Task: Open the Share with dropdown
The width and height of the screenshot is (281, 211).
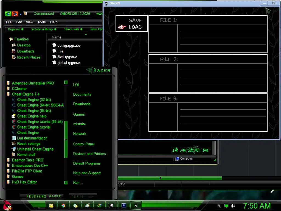Action: [x=73, y=29]
